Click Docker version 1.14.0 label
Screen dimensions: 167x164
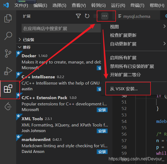coord(43,56)
